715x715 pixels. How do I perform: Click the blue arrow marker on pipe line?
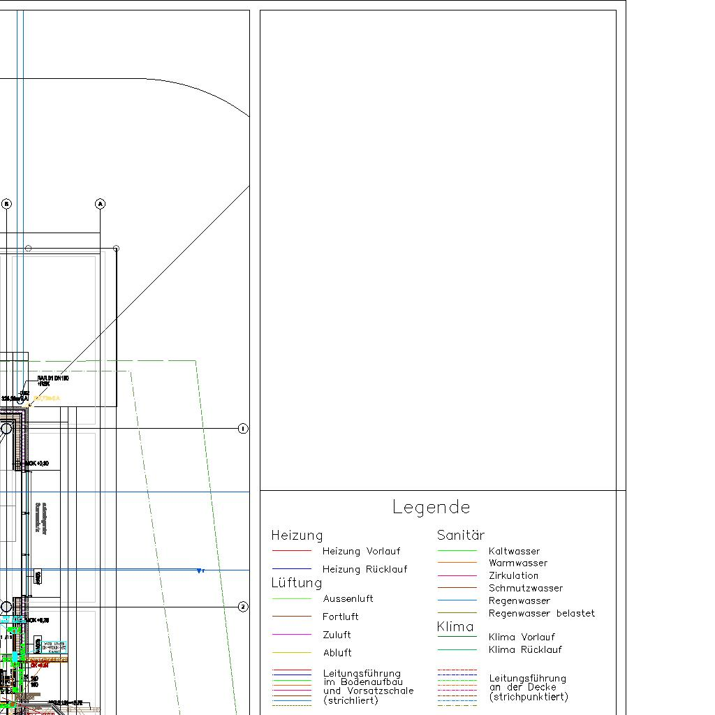point(200,570)
